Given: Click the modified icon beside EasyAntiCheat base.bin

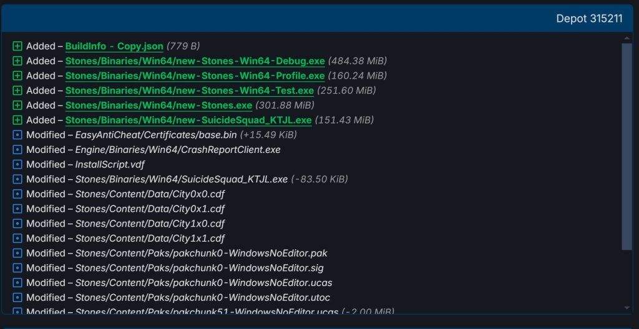Looking at the screenshot, I should pos(17,135).
